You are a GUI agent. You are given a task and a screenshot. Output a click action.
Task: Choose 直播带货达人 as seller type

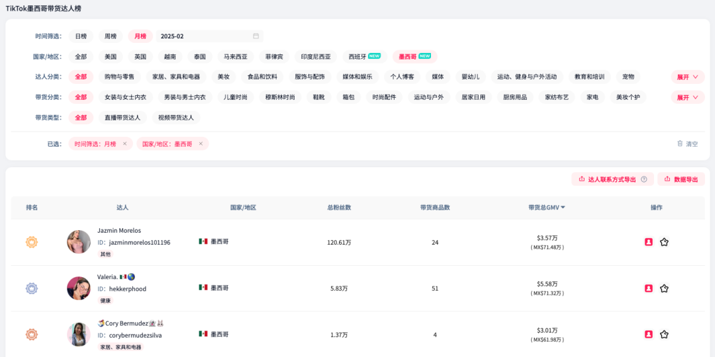coord(122,118)
